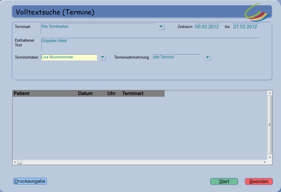
Task: Click the Druckausgabe button
Action: (x=30, y=181)
